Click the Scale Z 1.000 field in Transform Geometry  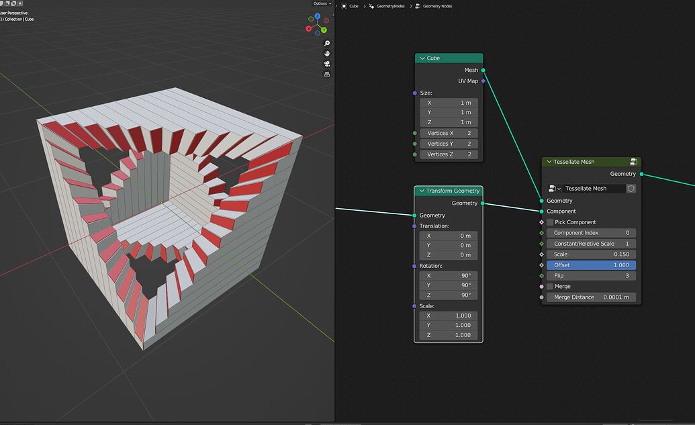pyautogui.click(x=449, y=335)
